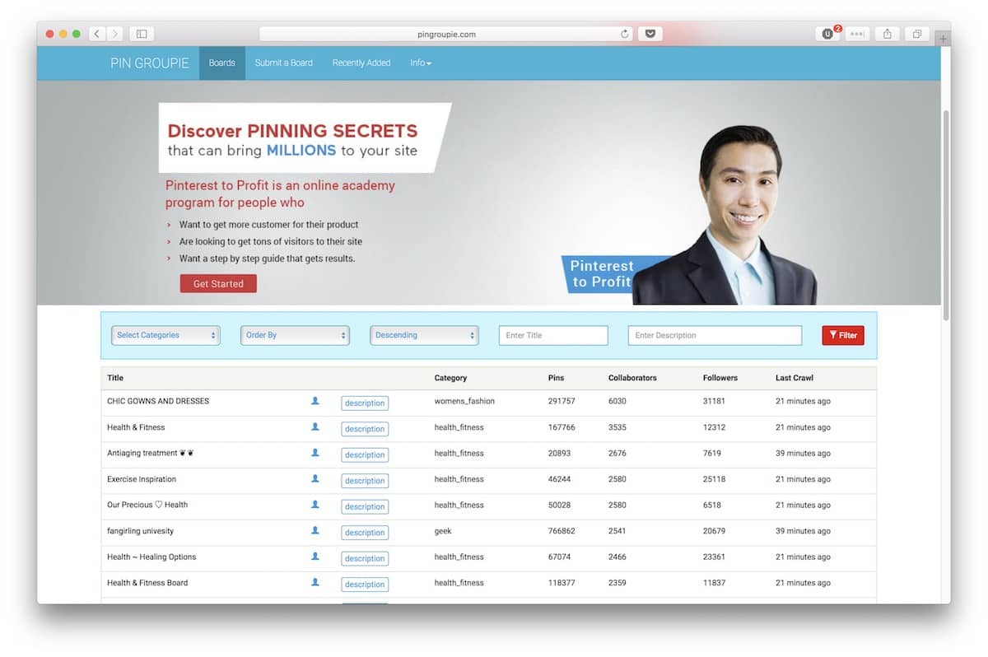This screenshot has height=657, width=988.
Task: Click person icon for CHIC GOWNS AND DRESSES
Action: [x=315, y=401]
